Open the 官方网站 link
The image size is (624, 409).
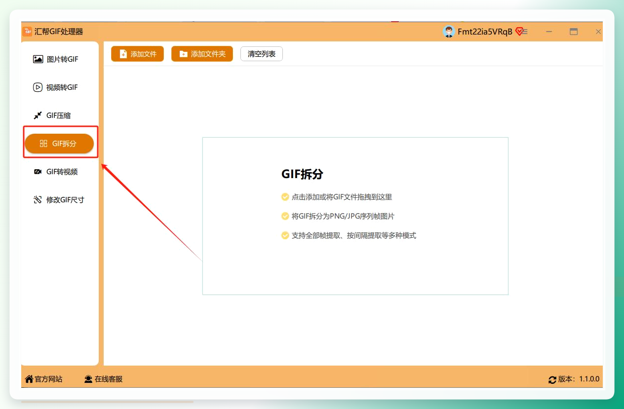pos(43,379)
